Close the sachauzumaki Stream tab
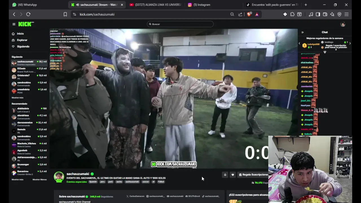 [122, 5]
